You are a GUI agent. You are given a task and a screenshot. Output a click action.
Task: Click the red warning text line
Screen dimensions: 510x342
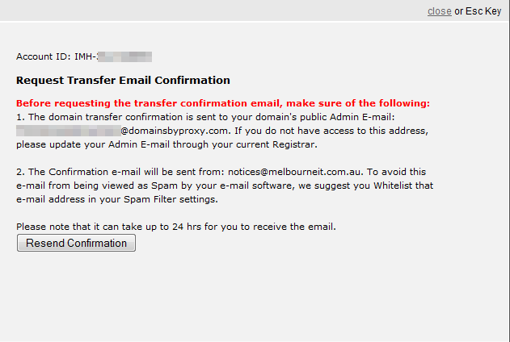(223, 103)
